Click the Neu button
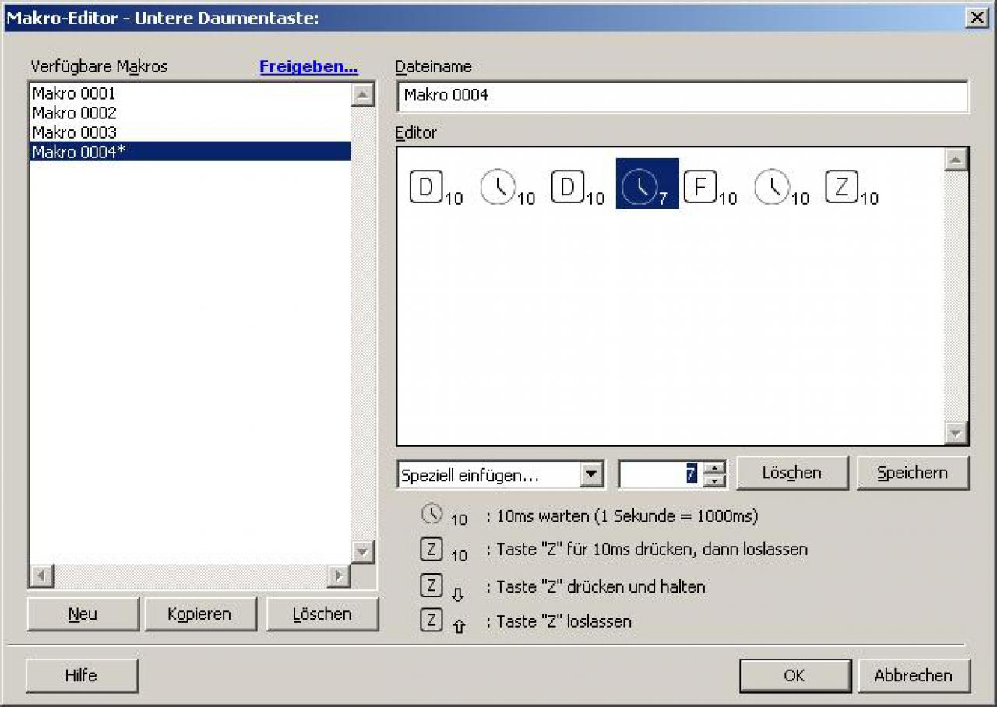Viewport: 997px width, 707px height. [83, 614]
